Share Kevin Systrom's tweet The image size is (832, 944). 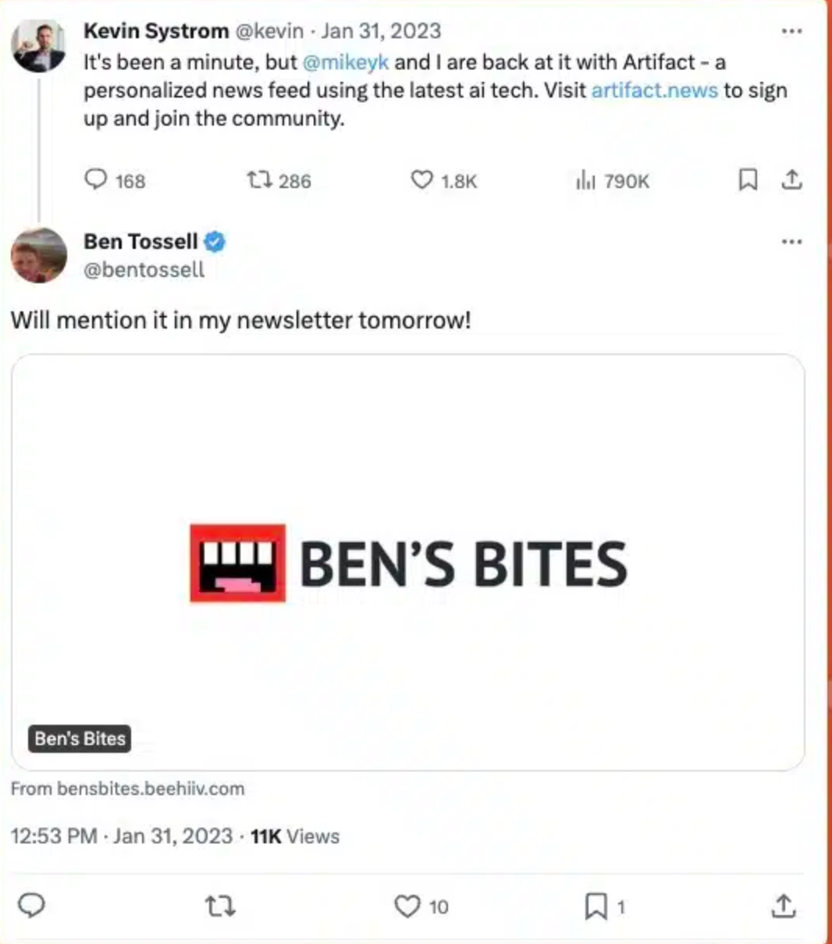point(791,180)
